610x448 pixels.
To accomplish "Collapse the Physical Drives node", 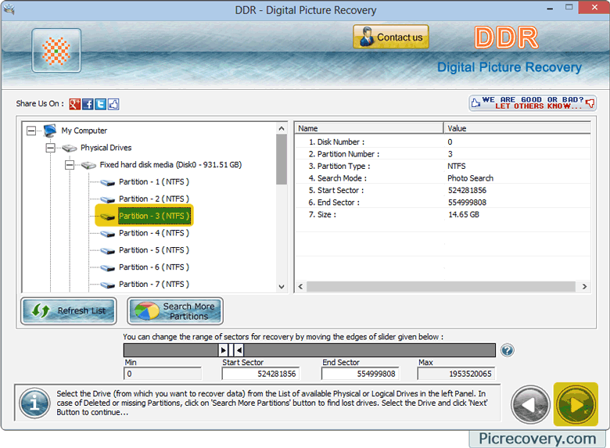I will [50, 148].
